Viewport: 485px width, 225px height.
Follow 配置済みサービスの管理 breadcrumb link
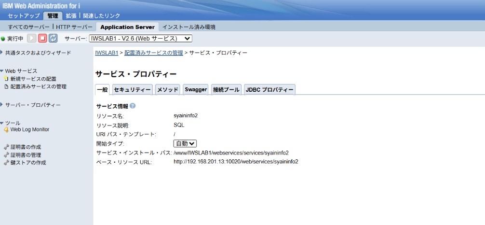click(153, 53)
